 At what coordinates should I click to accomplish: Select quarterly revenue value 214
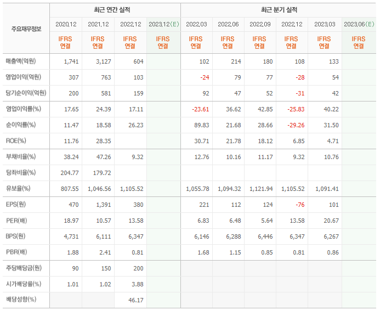click(x=236, y=61)
